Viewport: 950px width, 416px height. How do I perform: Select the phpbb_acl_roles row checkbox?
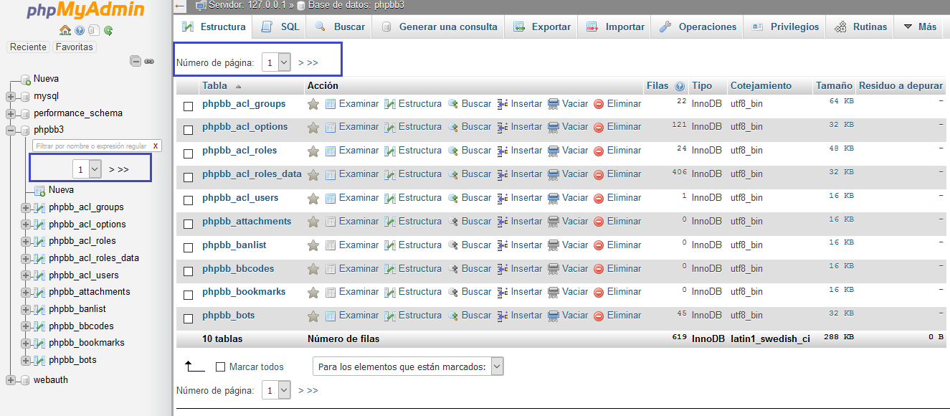189,153
